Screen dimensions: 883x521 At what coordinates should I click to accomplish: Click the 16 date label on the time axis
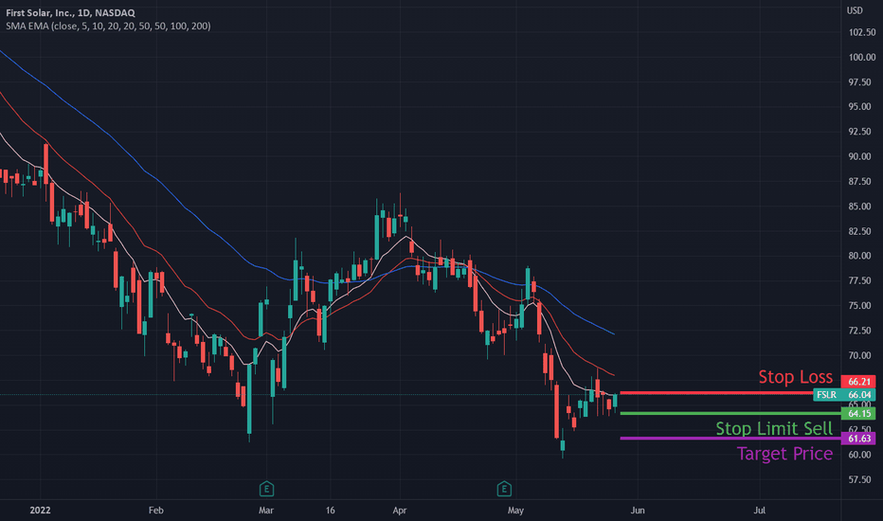tap(330, 511)
